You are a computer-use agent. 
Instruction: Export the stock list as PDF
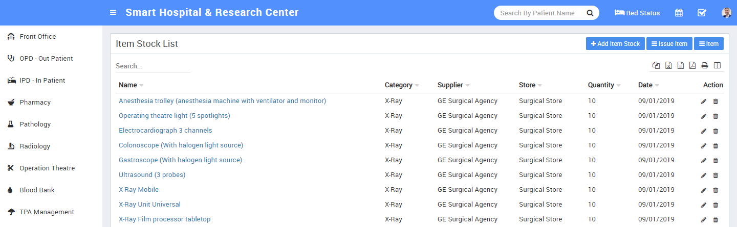pos(692,65)
